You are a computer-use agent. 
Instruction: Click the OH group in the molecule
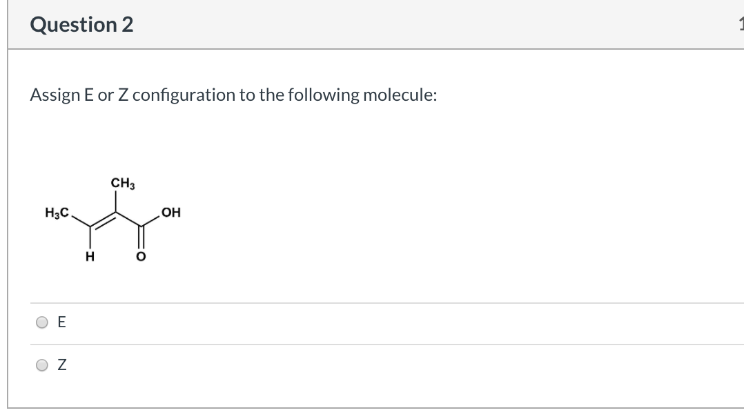click(171, 213)
